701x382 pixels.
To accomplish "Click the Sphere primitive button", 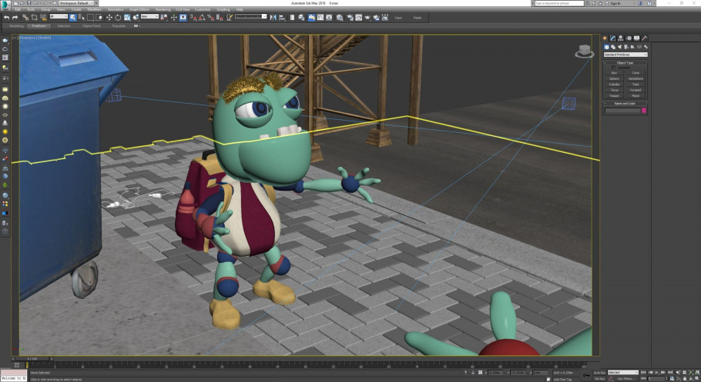I will pos(614,78).
